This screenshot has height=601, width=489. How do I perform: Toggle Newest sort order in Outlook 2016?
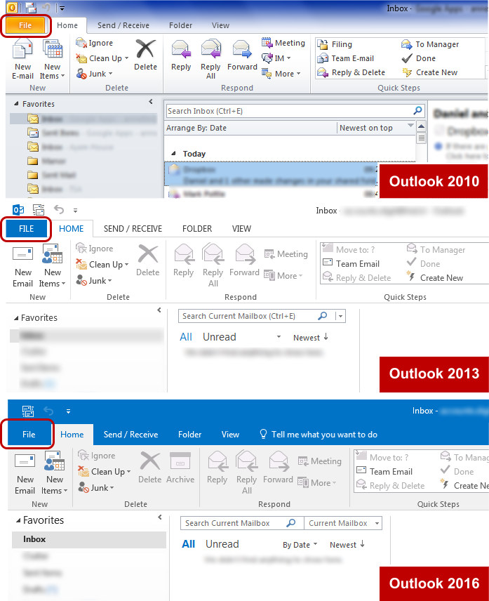(347, 545)
